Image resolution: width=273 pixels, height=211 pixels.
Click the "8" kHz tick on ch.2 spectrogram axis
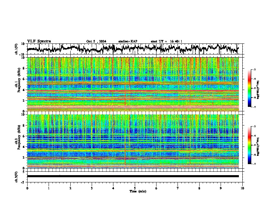pos(24,125)
